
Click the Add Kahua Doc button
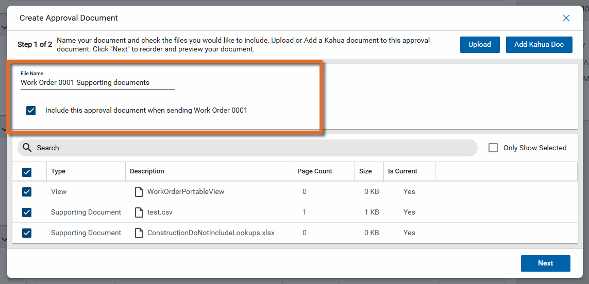(539, 44)
